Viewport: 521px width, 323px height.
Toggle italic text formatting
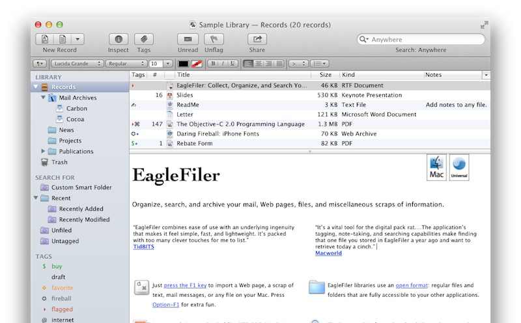tap(223, 63)
